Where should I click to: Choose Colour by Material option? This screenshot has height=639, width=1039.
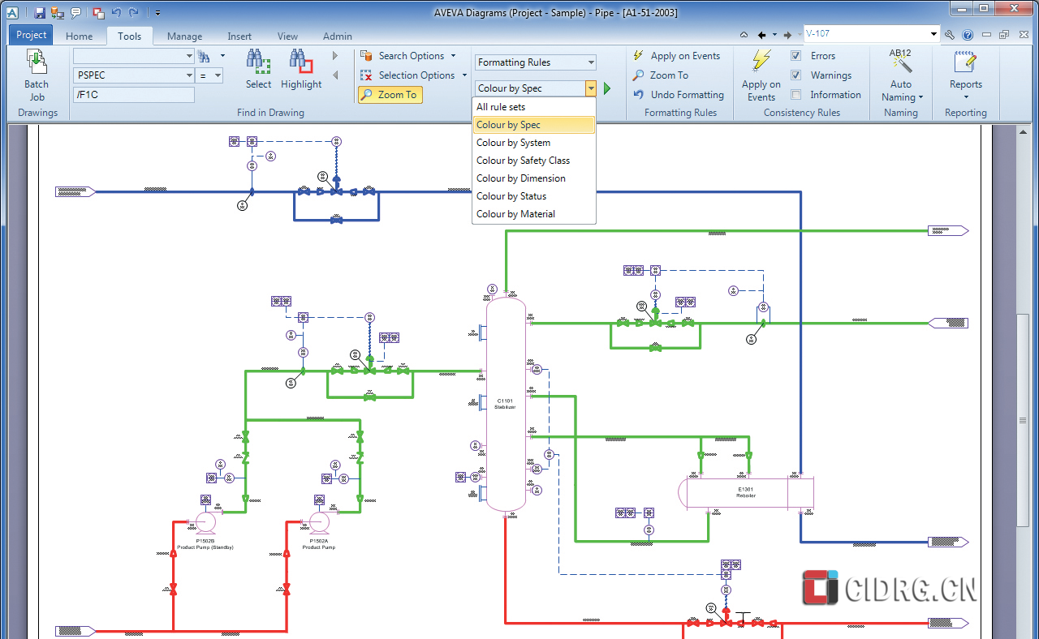(x=534, y=214)
